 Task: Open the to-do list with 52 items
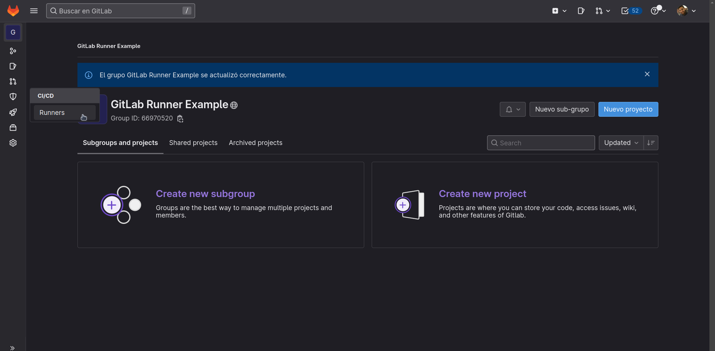(631, 11)
